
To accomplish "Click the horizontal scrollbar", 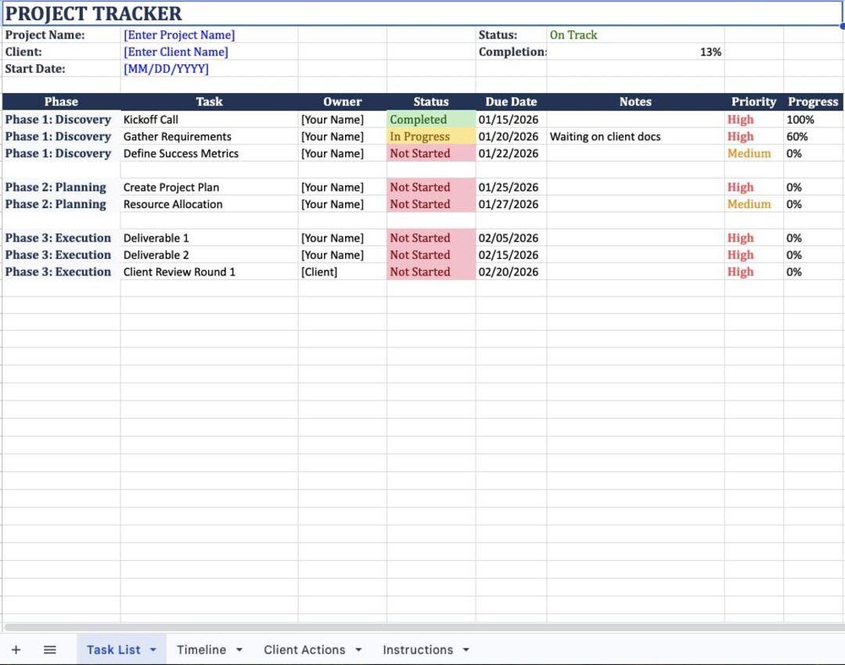I will point(423,627).
